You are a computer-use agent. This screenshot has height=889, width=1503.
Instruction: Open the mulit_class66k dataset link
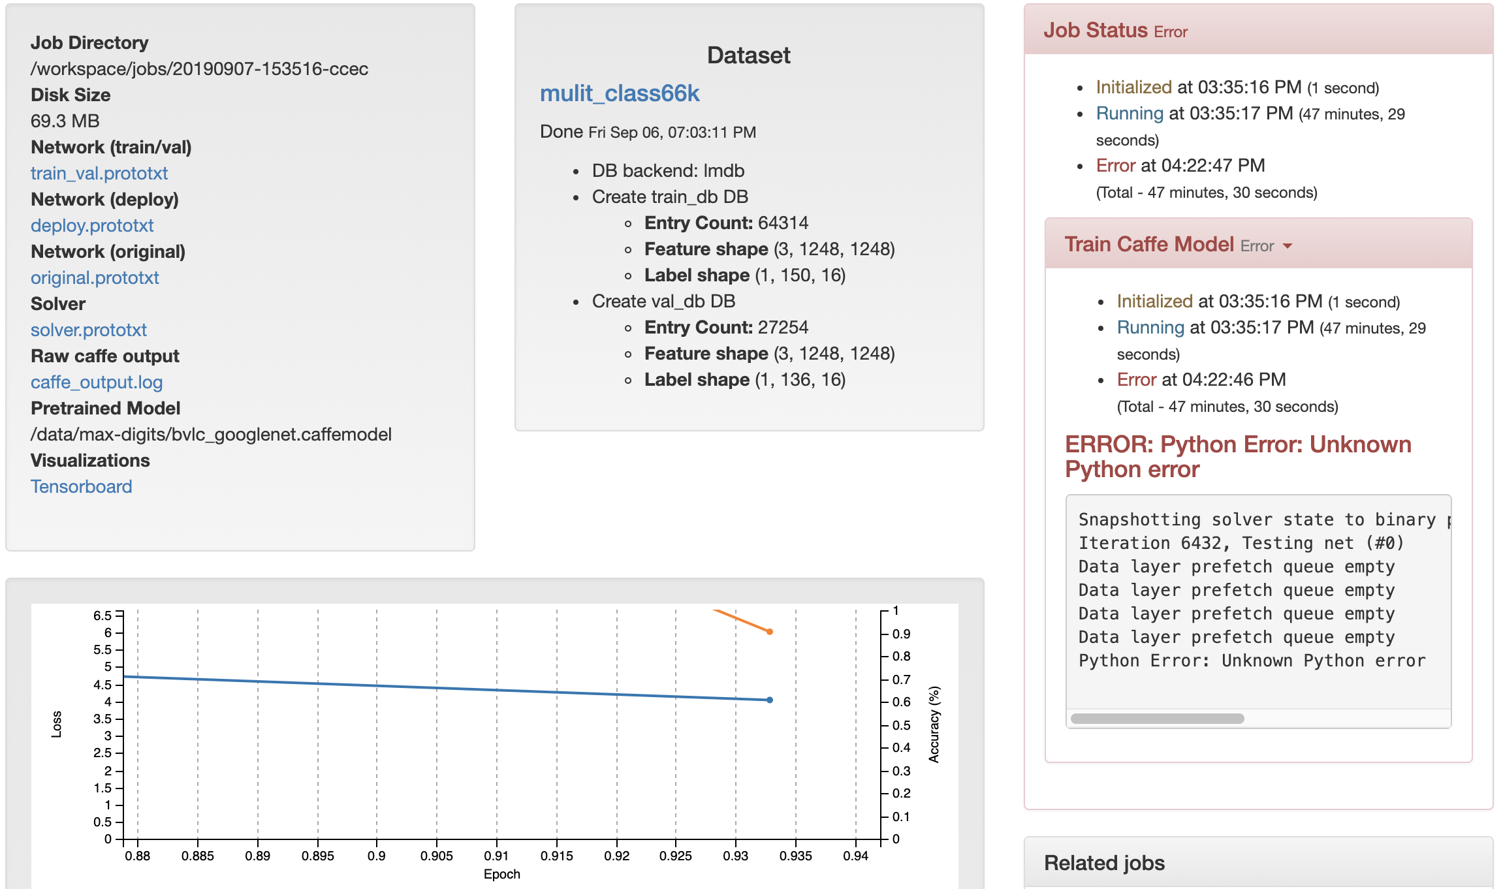(620, 93)
